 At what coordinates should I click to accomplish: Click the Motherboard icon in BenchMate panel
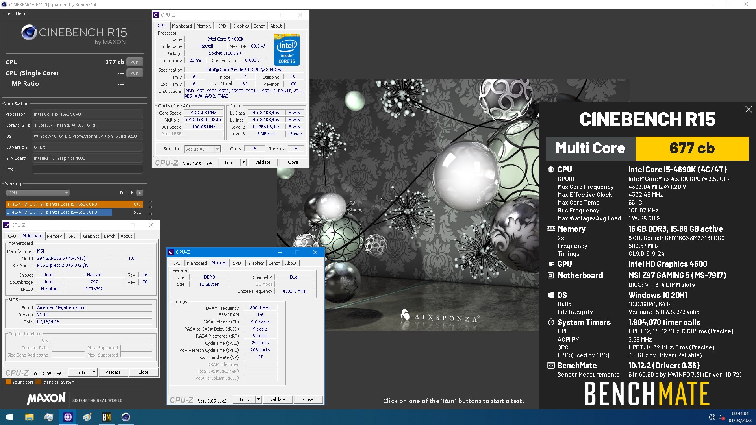551,275
